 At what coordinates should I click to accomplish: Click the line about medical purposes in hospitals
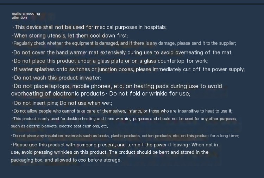coord(89,27)
